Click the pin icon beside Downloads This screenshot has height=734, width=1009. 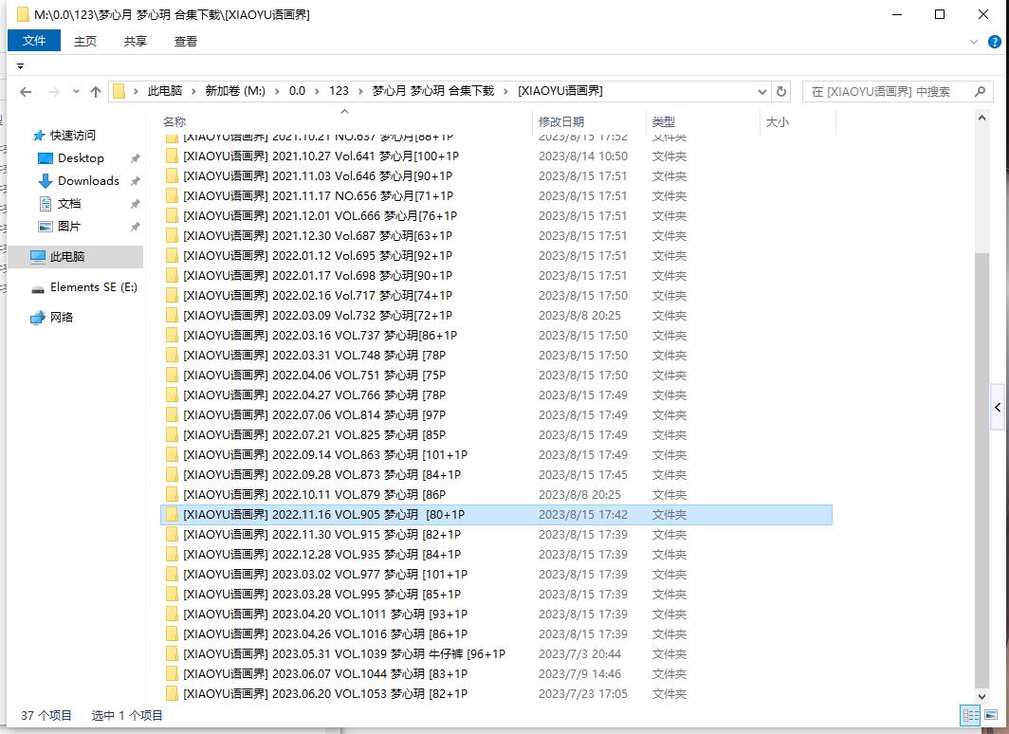(135, 181)
